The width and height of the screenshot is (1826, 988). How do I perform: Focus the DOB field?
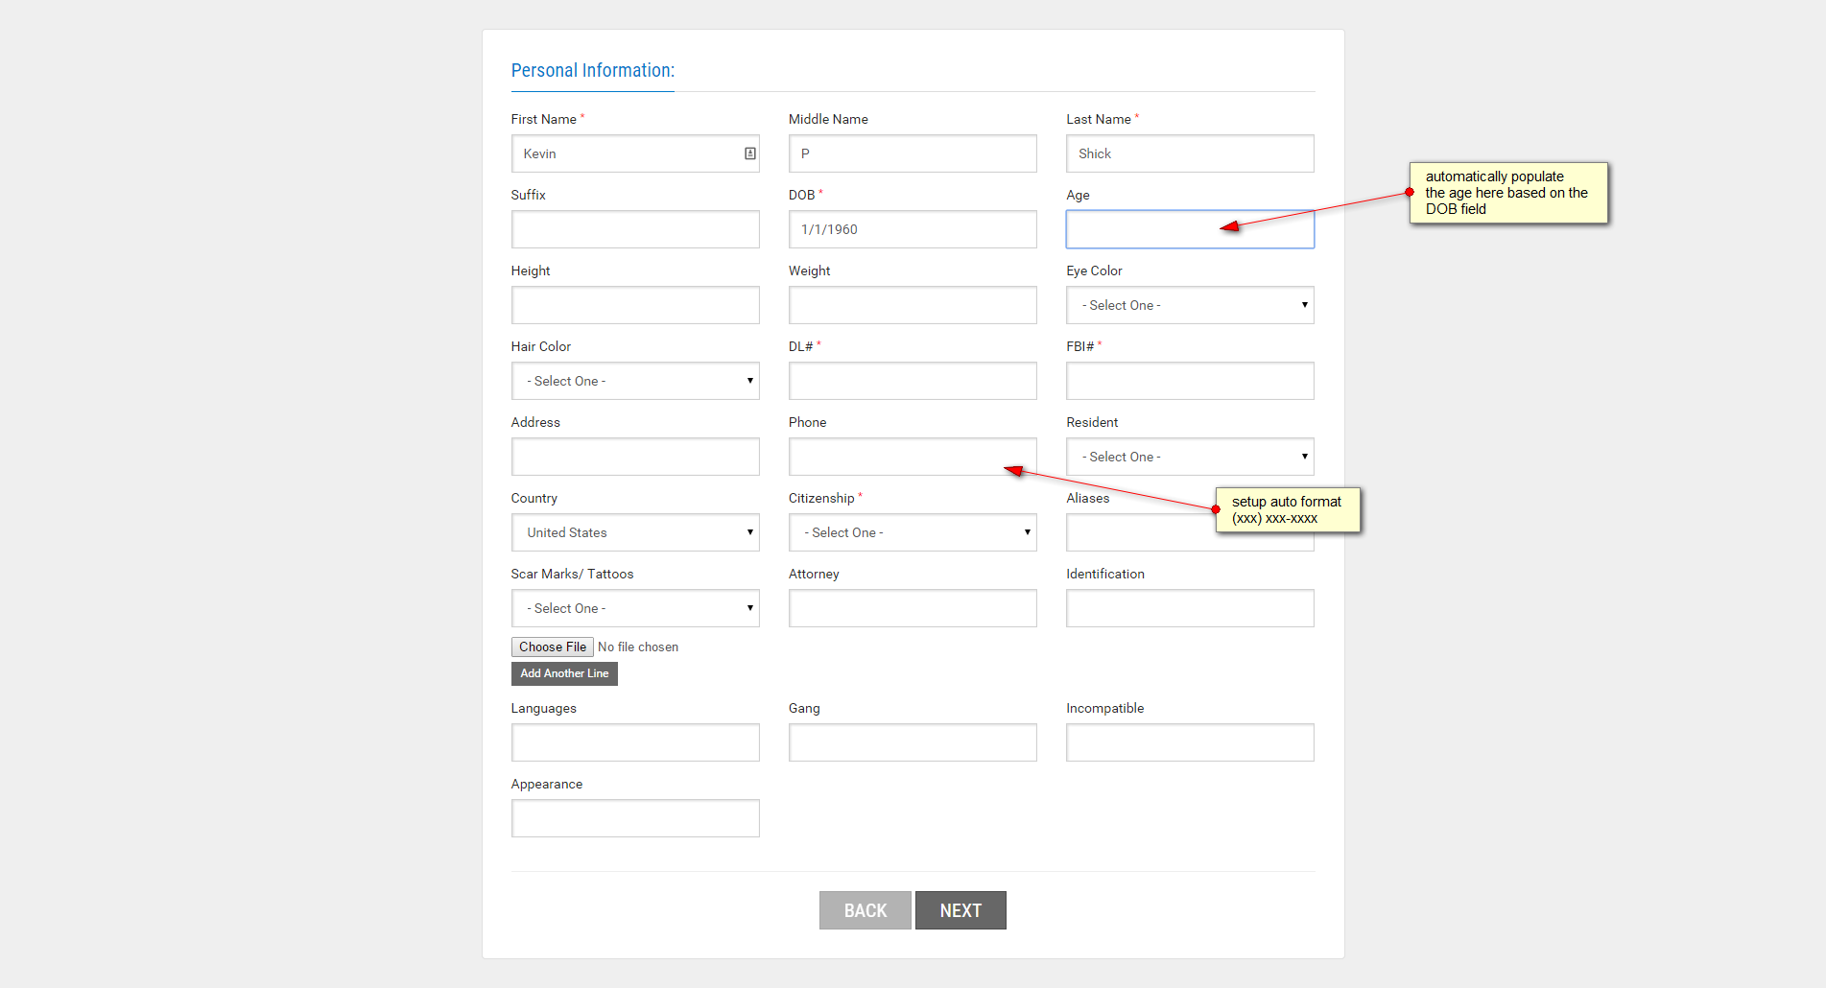(x=912, y=229)
